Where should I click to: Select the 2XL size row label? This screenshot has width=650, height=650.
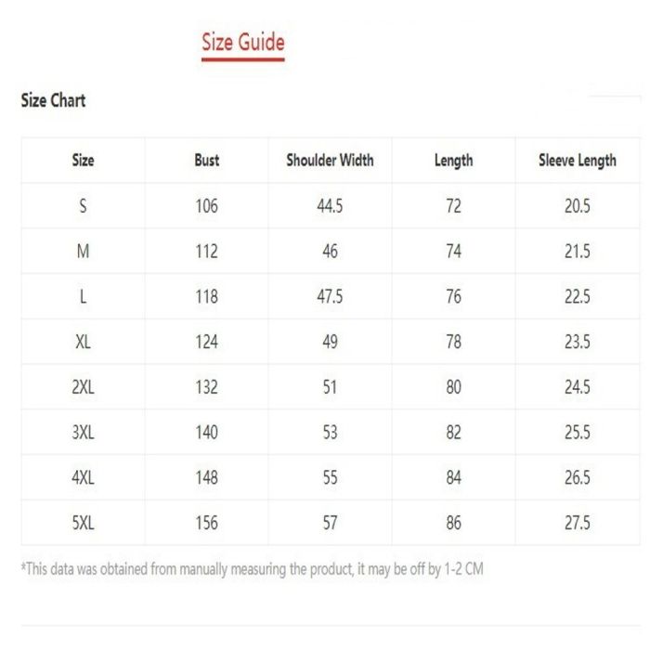point(83,387)
